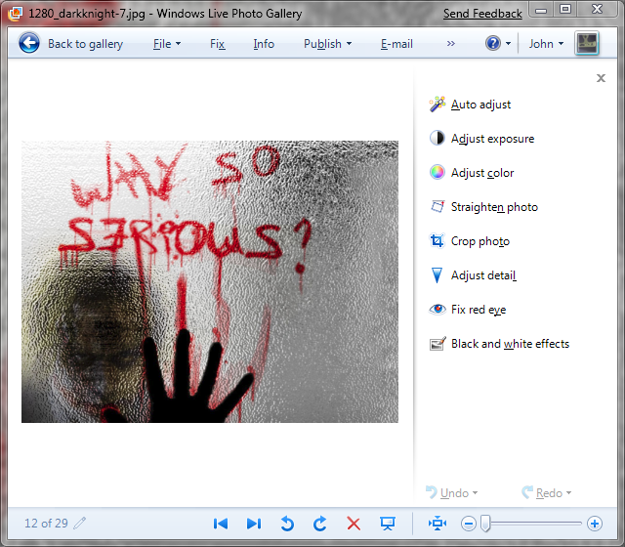Click Adjust exposure label
The image size is (625, 547).
pyautogui.click(x=492, y=139)
